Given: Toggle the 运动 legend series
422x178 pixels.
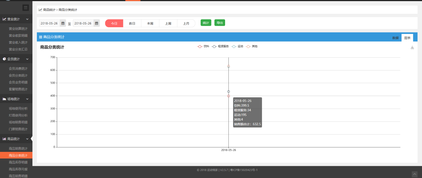Looking at the screenshot, I should pyautogui.click(x=237, y=46).
